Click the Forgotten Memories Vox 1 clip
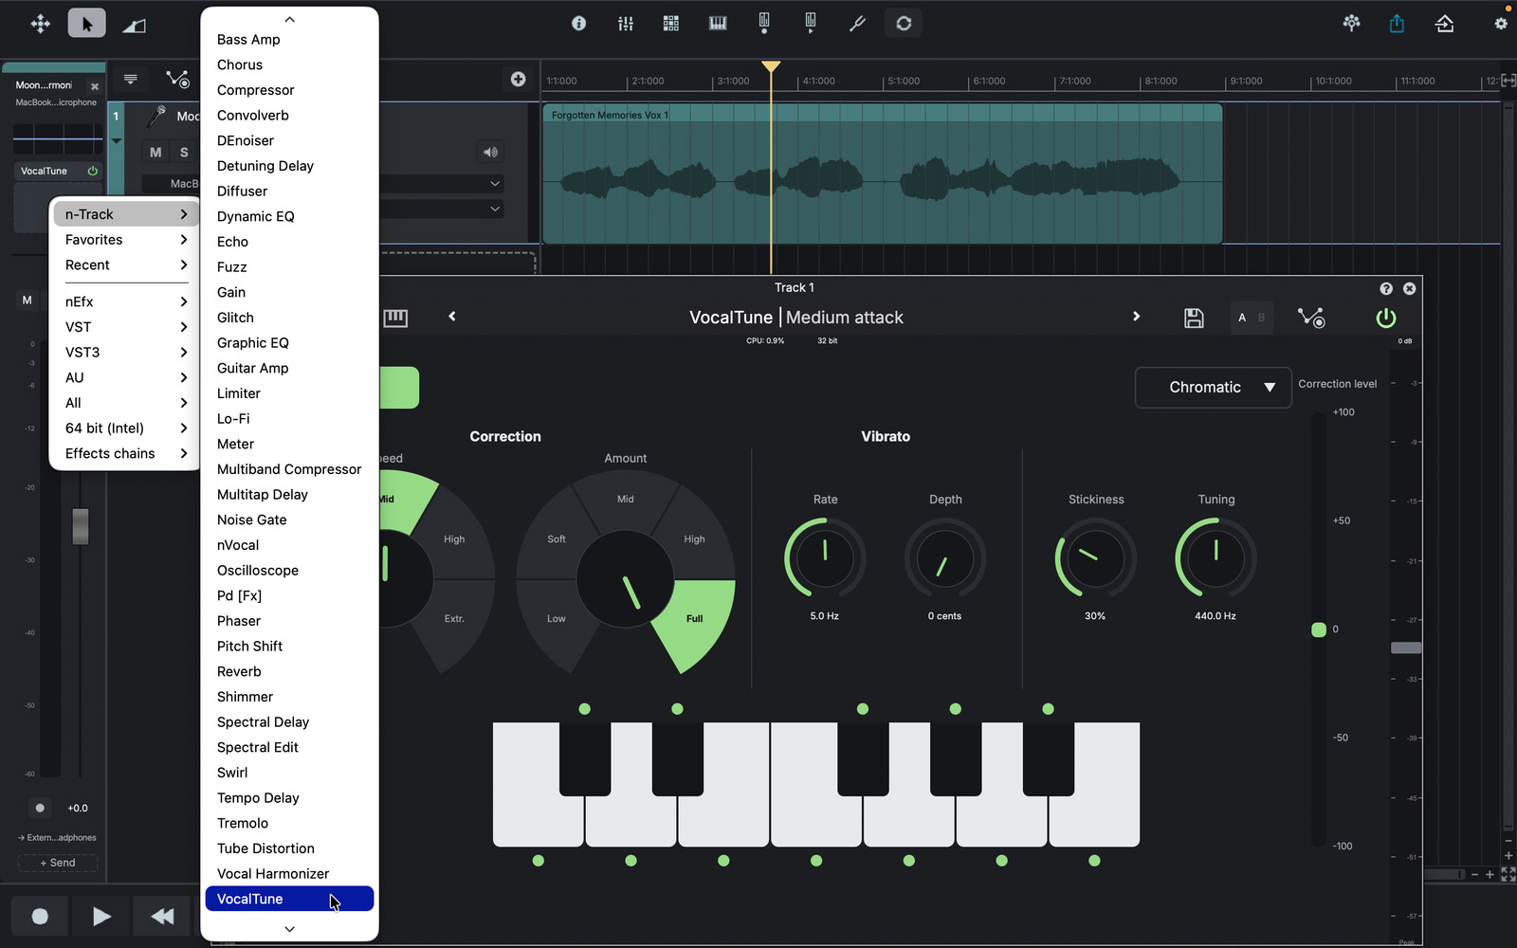Viewport: 1517px width, 948px height. click(x=882, y=174)
